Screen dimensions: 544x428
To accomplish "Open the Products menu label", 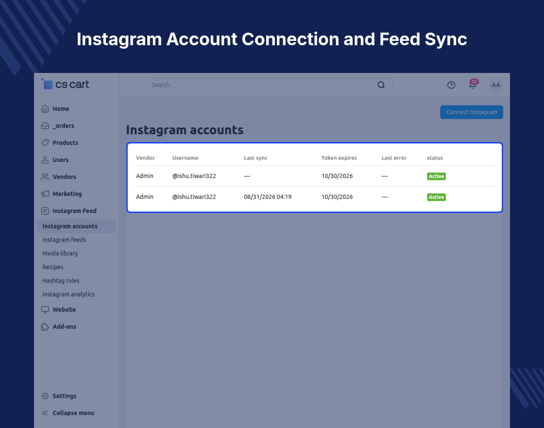I will click(65, 143).
